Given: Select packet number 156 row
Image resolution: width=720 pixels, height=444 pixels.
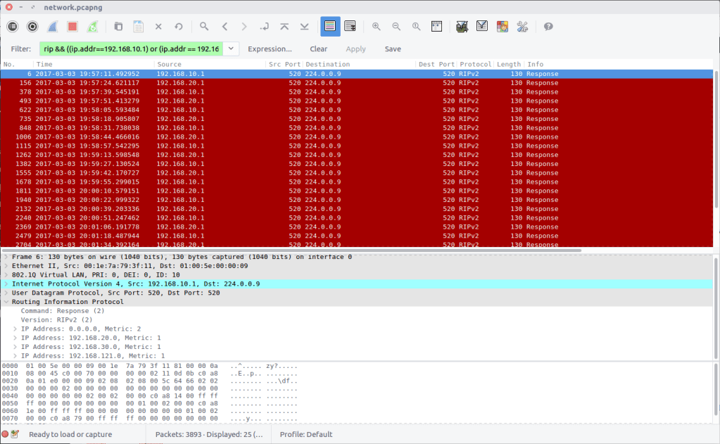Looking at the screenshot, I should (211, 83).
